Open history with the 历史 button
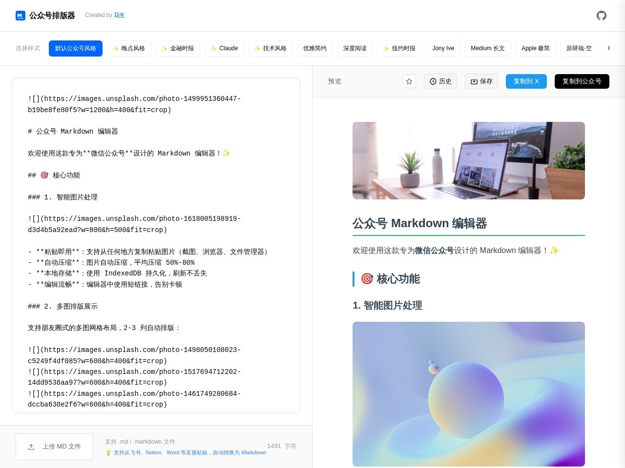625x468 pixels. tap(440, 81)
